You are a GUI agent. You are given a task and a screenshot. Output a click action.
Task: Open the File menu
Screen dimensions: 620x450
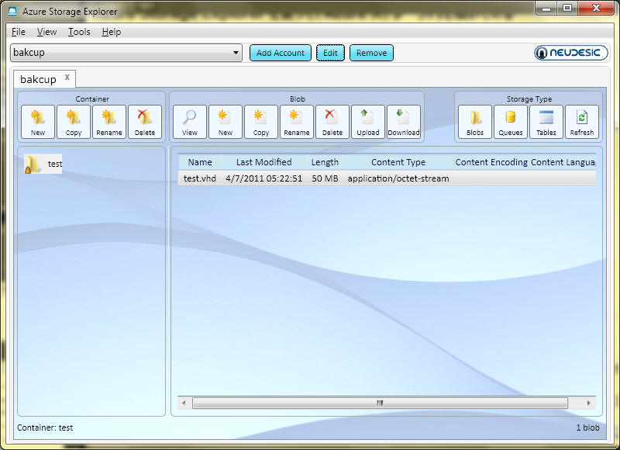click(19, 32)
